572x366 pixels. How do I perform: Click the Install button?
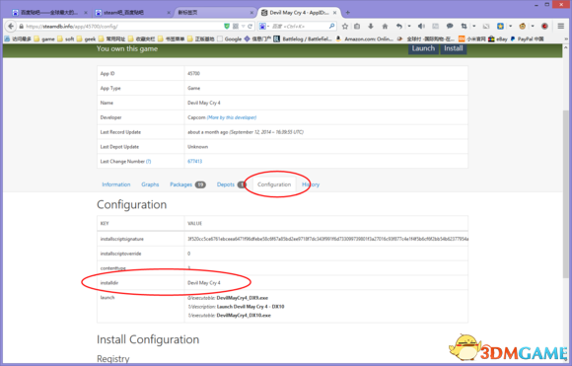(453, 48)
